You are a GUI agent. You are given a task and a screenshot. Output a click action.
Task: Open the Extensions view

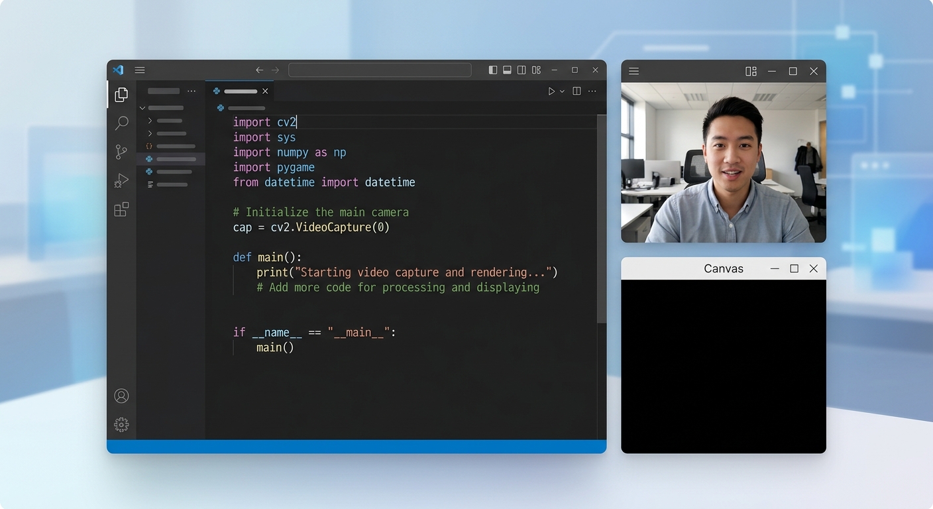point(121,209)
